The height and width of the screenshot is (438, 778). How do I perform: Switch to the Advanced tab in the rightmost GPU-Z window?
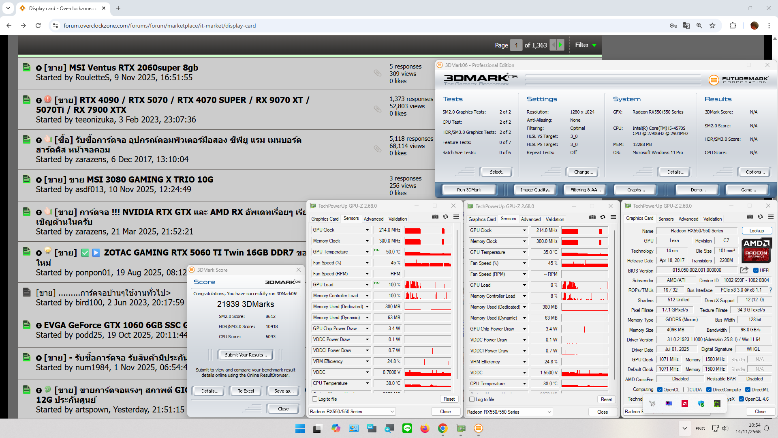pos(688,219)
